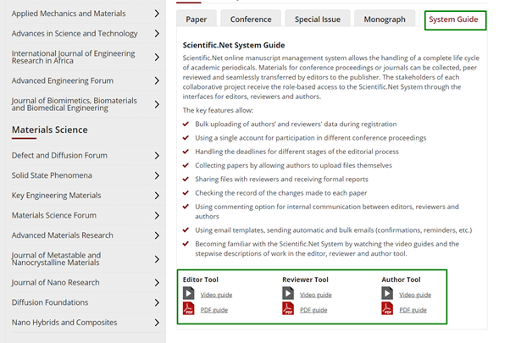This screenshot has height=343, width=510.
Task: Open Reviewer Tool Video guide link
Action: click(x=316, y=295)
